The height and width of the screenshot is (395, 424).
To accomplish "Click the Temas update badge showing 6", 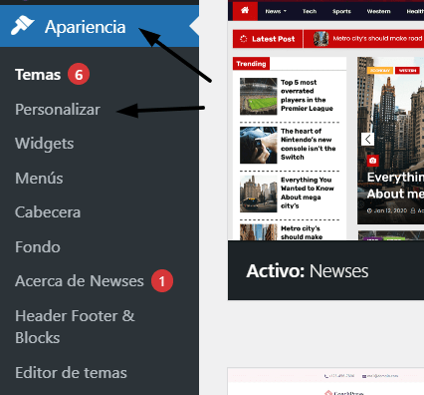I will [79, 74].
